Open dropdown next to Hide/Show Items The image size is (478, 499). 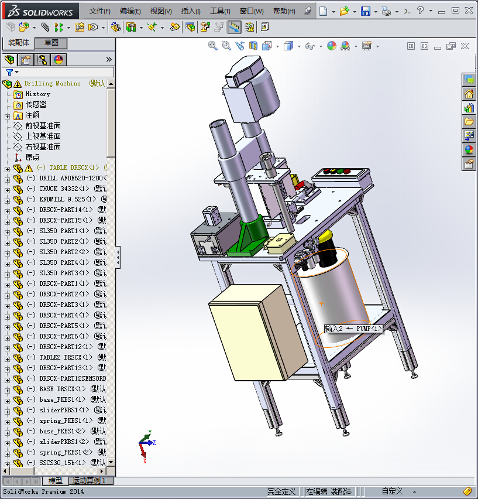321,46
